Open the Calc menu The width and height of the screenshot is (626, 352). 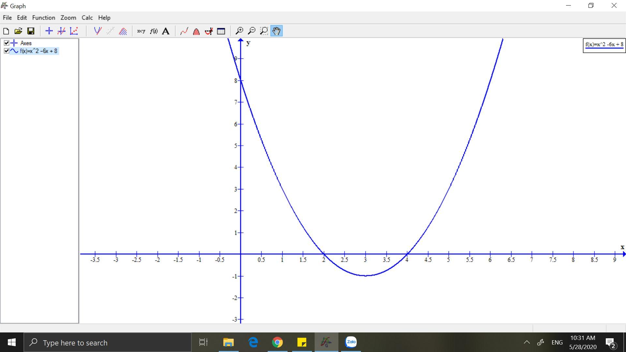coord(87,18)
